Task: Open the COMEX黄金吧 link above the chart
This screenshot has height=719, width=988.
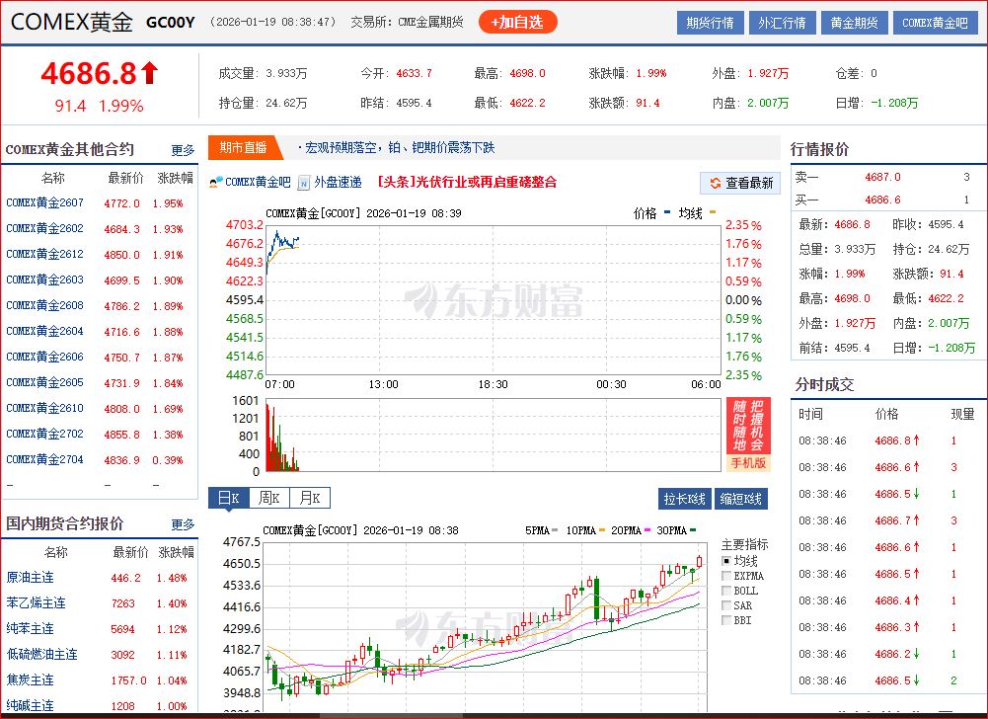Action: pos(258,183)
